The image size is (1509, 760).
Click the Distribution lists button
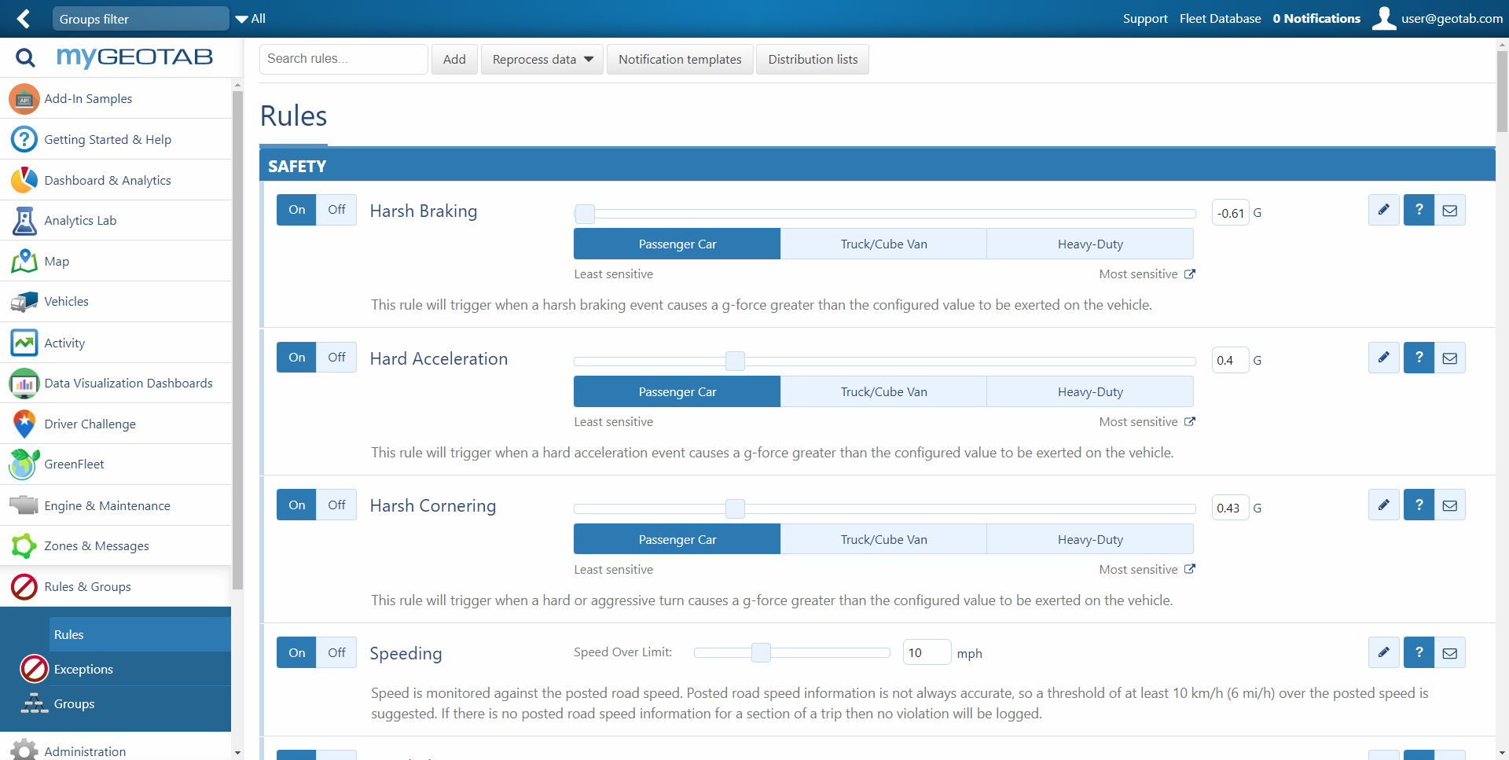(x=813, y=60)
